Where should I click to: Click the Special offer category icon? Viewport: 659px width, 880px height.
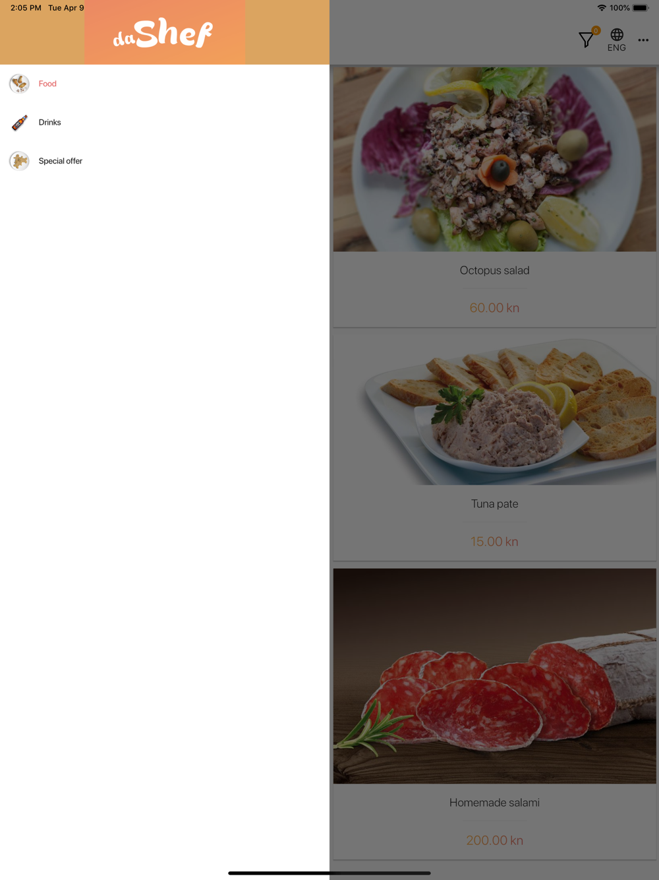coord(19,161)
